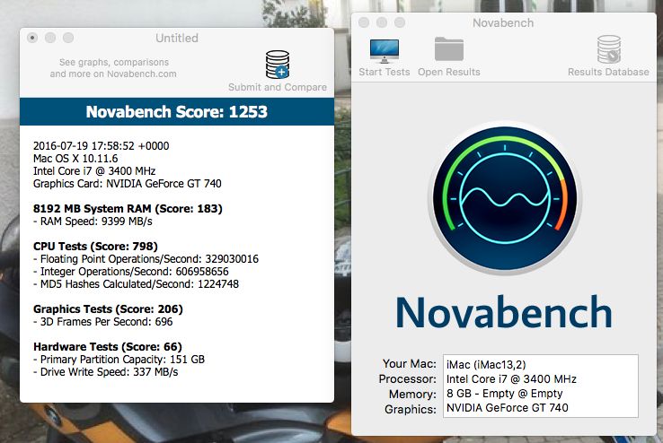
Task: Click the Graphics value NVIDIA GeForce GT 740
Action: pyautogui.click(x=508, y=407)
